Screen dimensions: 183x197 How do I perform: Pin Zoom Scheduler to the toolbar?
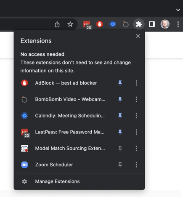point(120,165)
